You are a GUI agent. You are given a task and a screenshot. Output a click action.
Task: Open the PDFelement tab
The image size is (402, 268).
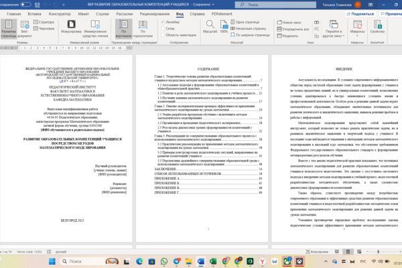(x=222, y=14)
